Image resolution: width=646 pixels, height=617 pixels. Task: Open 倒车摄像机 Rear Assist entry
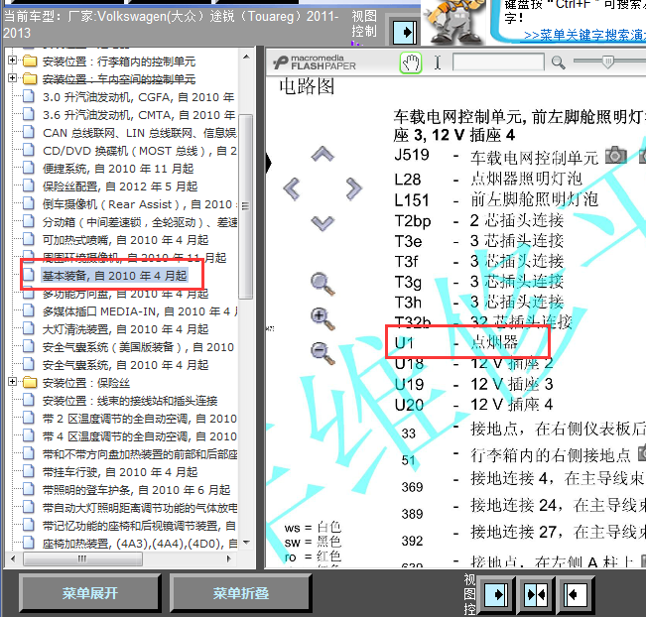[139, 204]
